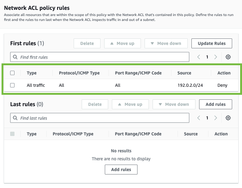
Task: Click Move up in First rules
Action: (x=122, y=43)
